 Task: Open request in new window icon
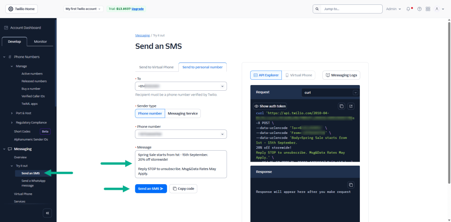351,106
